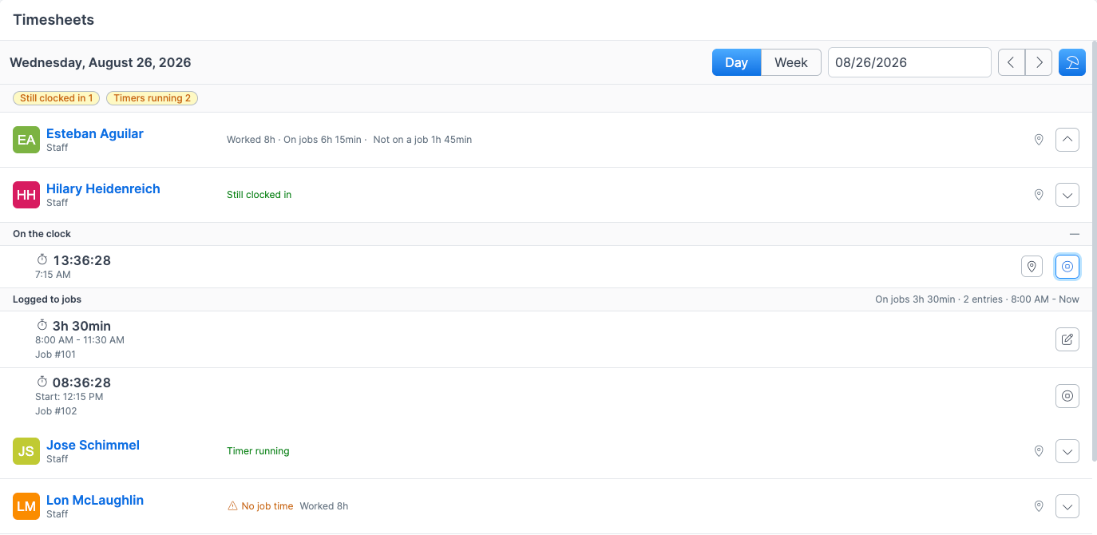
Task: Collapse the On the clock section
Action: pos(1075,234)
